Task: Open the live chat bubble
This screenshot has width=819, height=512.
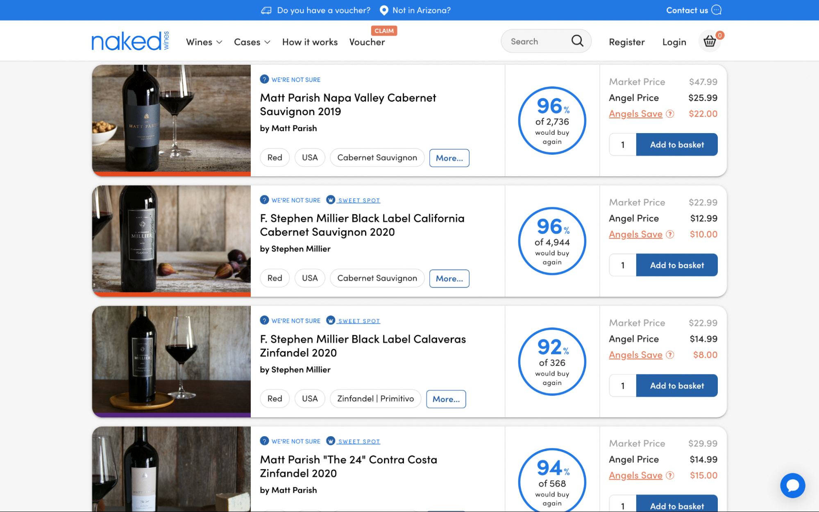Action: coord(793,485)
